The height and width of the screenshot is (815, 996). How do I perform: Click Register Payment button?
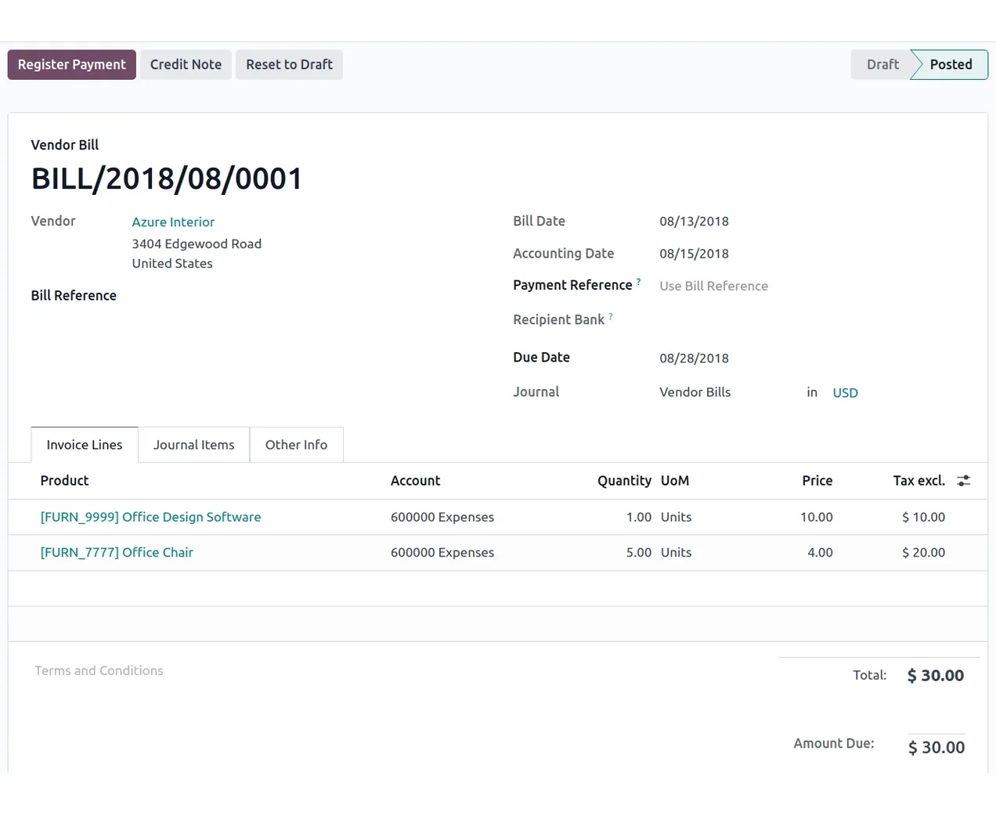point(72,64)
